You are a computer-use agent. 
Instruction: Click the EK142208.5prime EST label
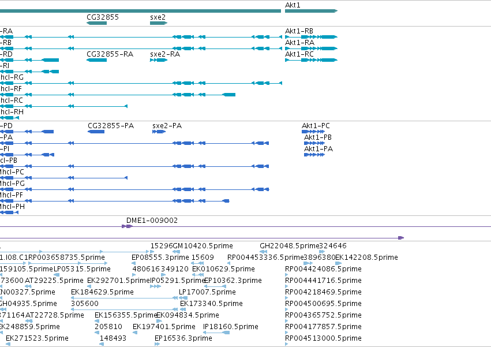pyautogui.click(x=367, y=258)
